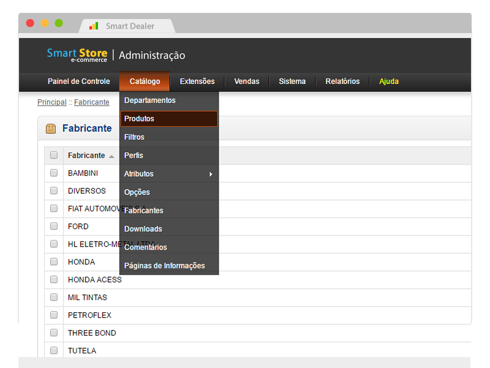Switch to the Smart Dealer browser tab
The image size is (490, 368).
click(127, 26)
